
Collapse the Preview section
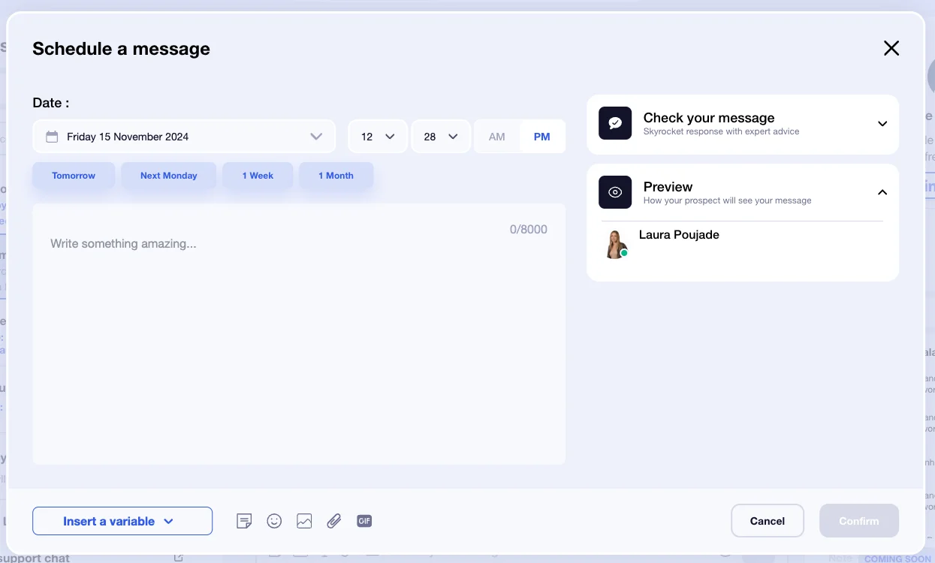click(882, 192)
